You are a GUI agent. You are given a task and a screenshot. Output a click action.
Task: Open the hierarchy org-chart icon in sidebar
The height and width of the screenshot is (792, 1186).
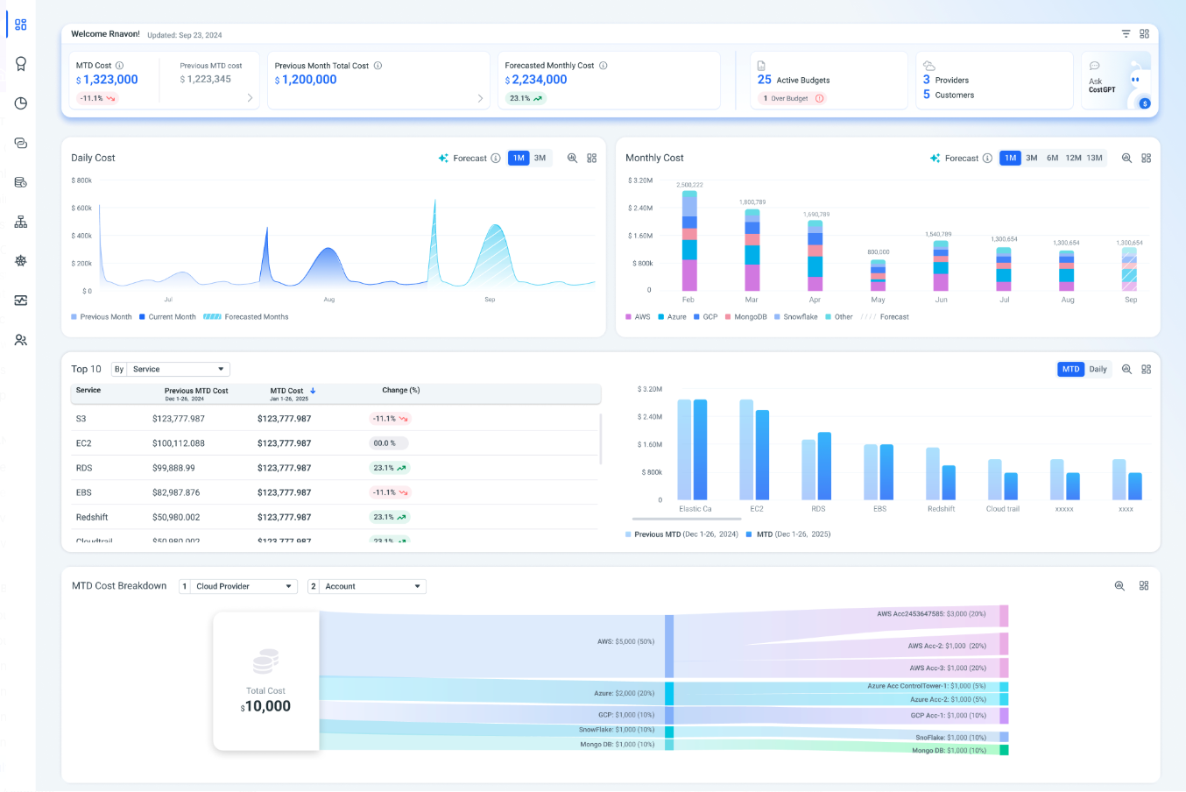pos(21,222)
